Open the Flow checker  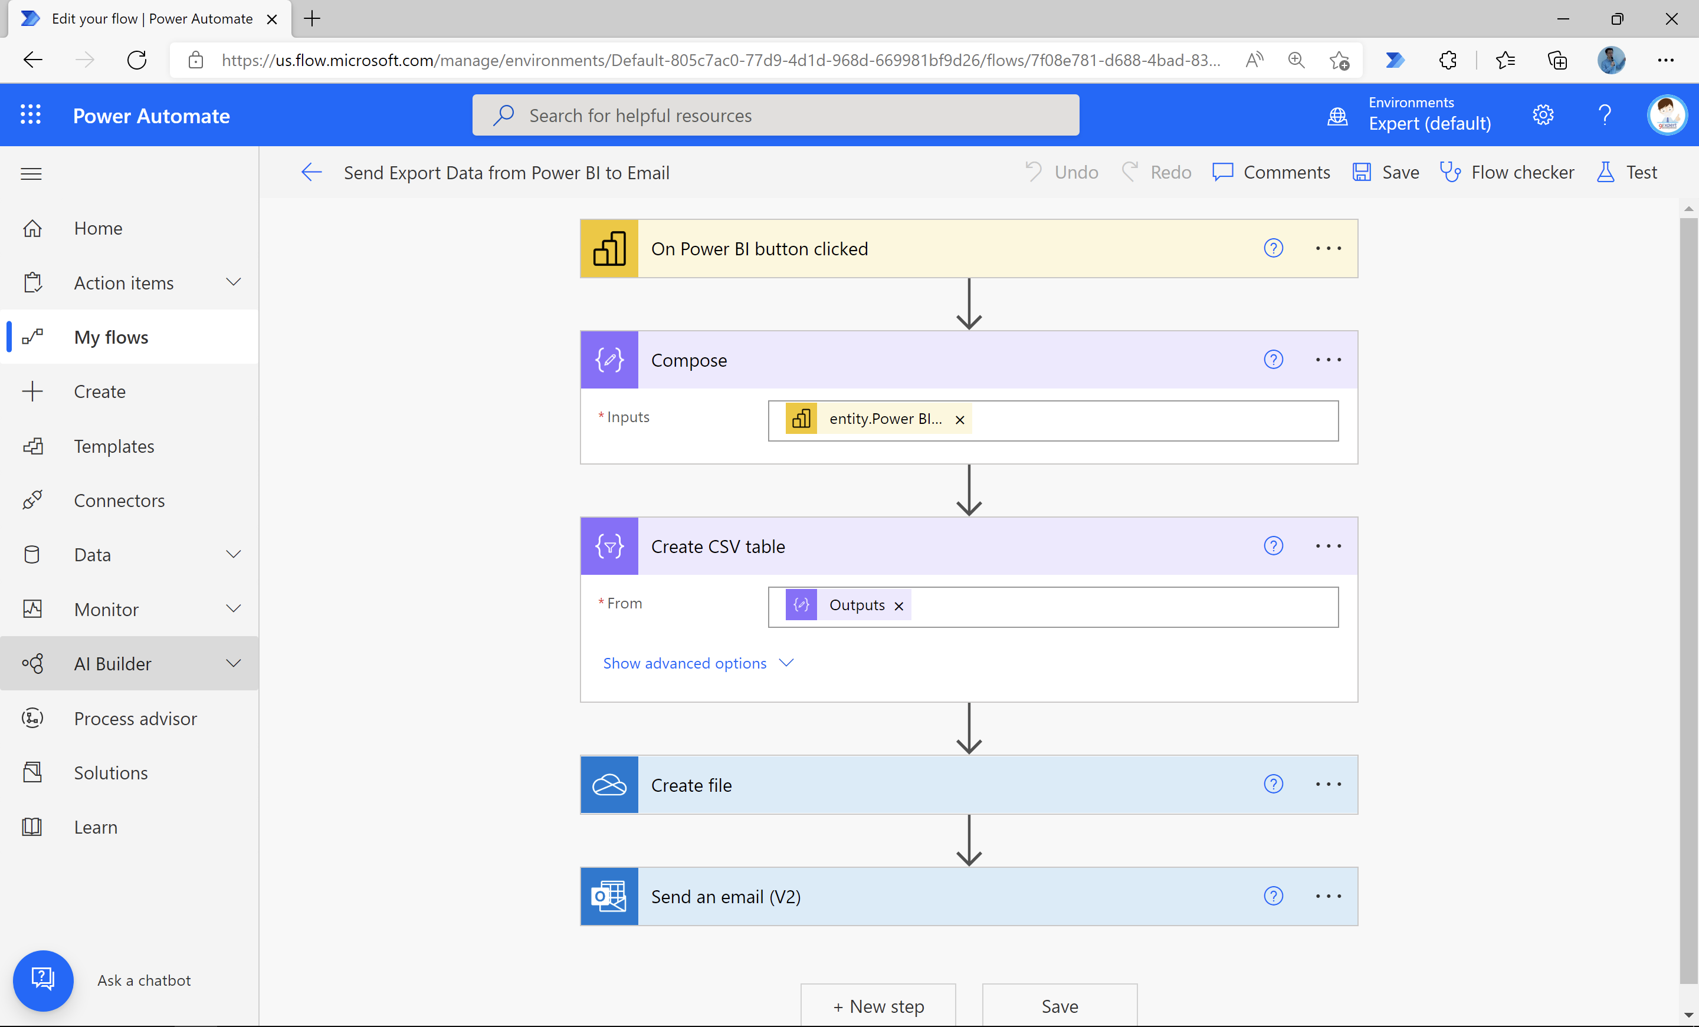(1508, 172)
